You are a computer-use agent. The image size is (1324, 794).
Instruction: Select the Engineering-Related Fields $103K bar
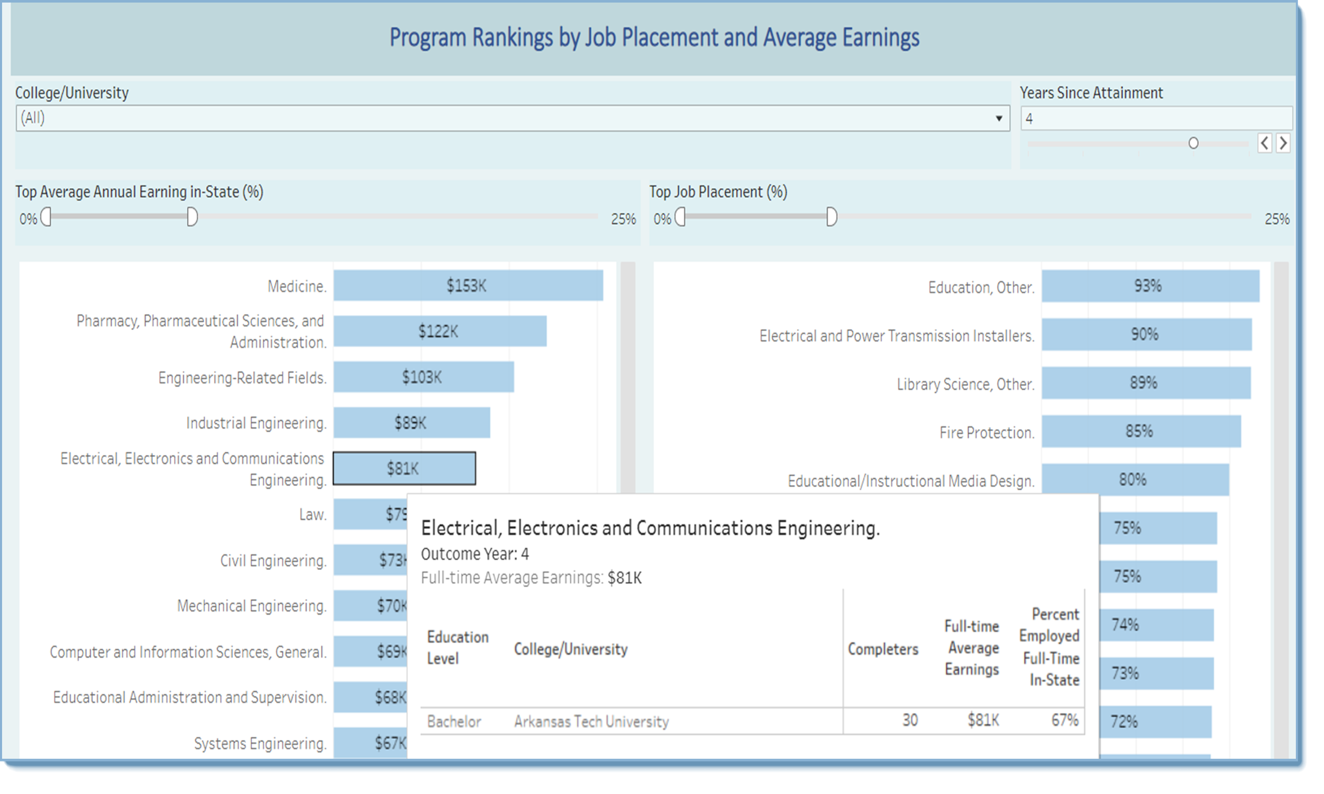click(x=424, y=377)
